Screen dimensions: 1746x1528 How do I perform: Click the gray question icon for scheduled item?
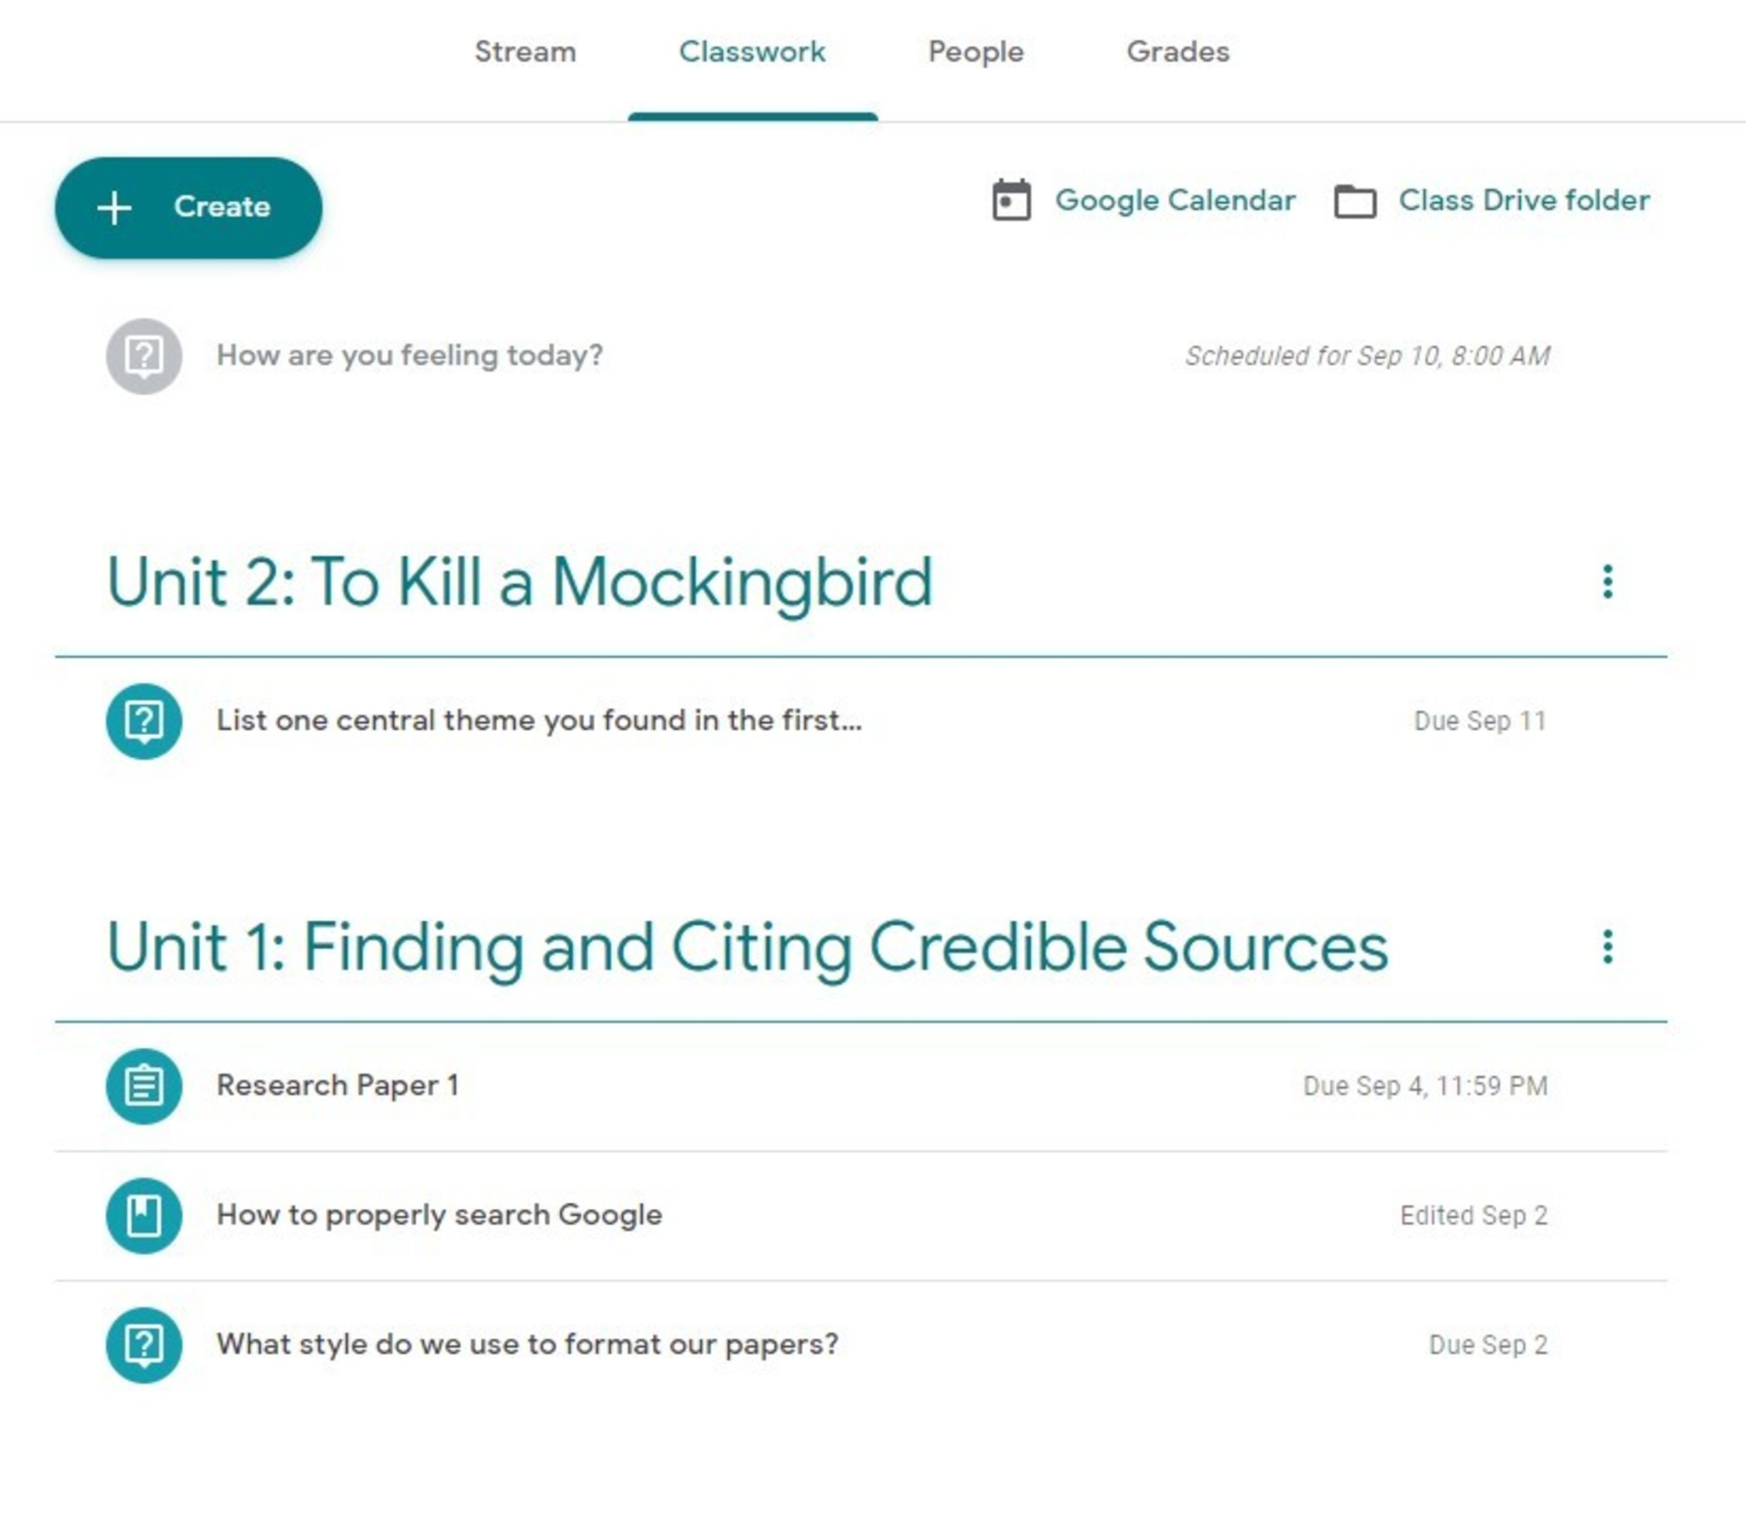click(x=143, y=356)
